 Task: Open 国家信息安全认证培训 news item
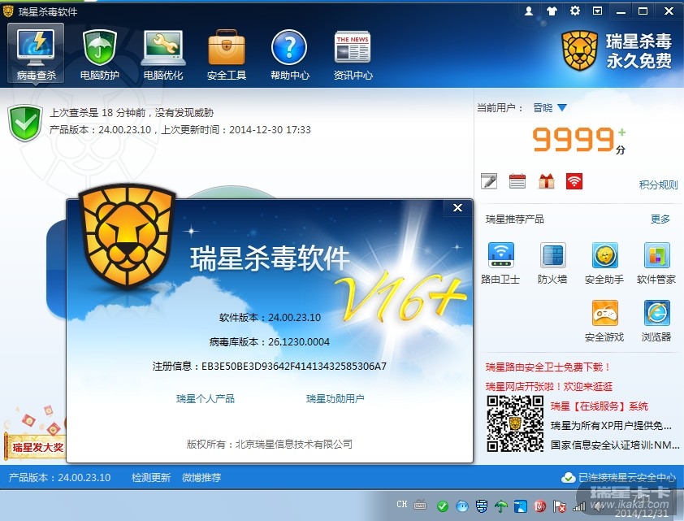coord(615,445)
